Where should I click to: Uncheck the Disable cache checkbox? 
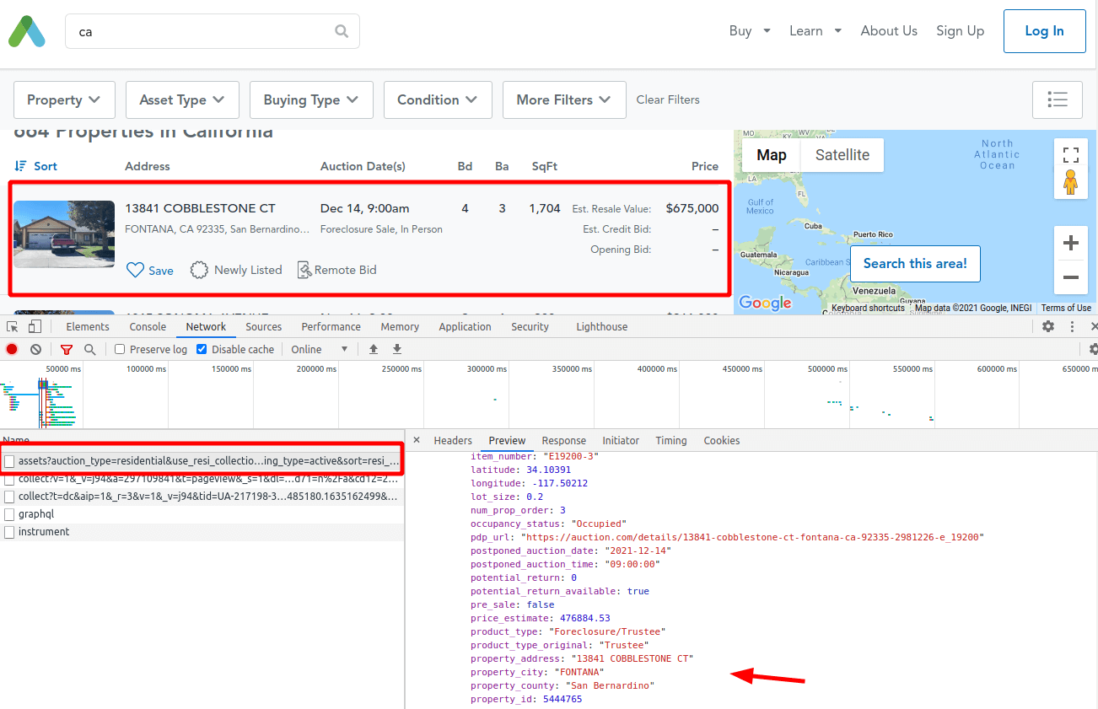click(x=200, y=348)
